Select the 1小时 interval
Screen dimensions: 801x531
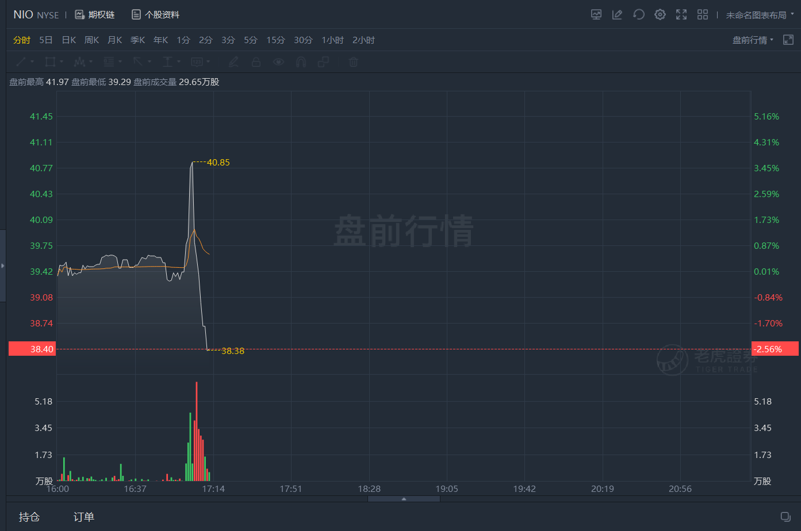click(x=332, y=40)
